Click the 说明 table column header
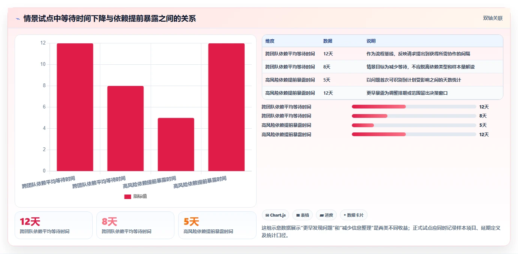Image resolution: width=518 pixels, height=254 pixels. tap(371, 41)
